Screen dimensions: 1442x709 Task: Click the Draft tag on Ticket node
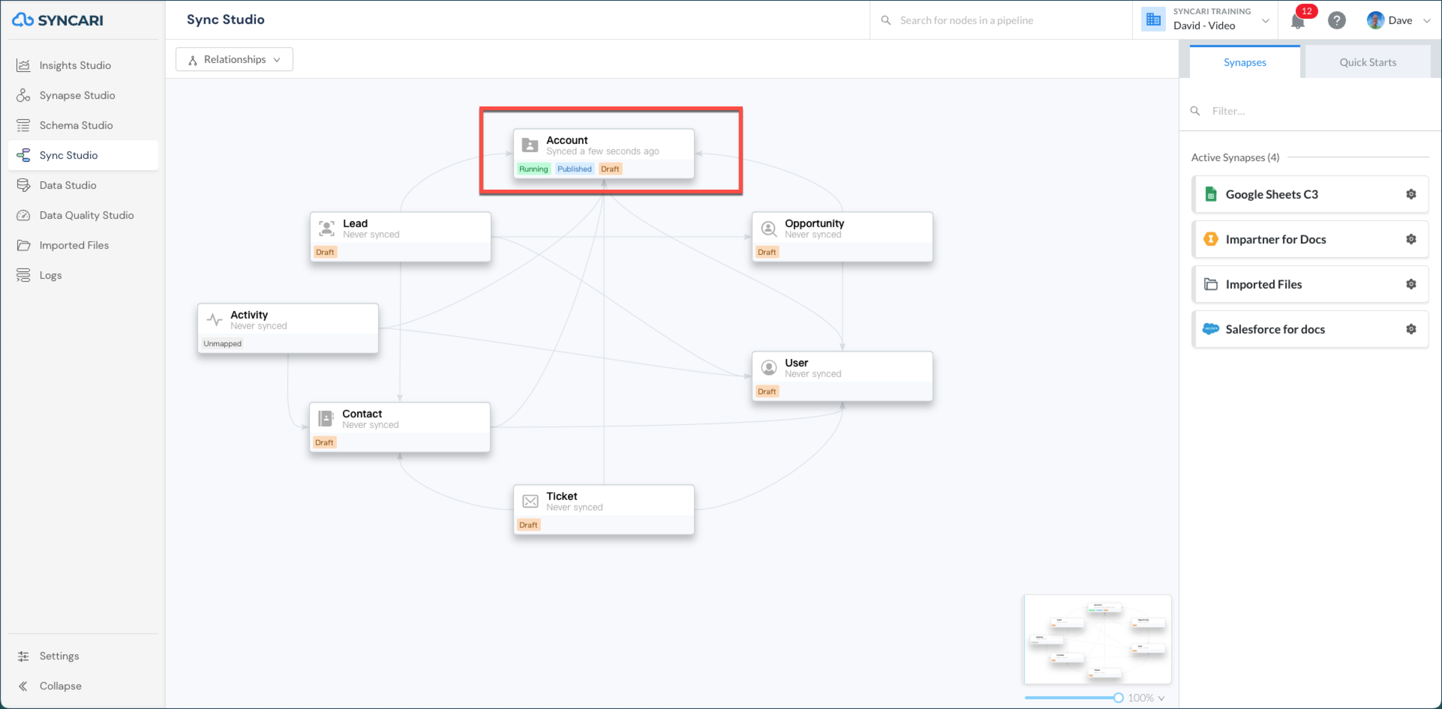pos(528,525)
